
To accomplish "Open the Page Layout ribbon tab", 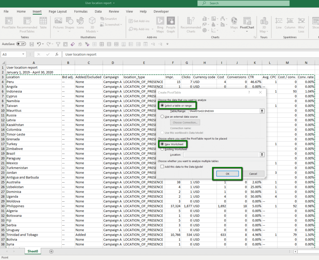I will [x=58, y=11].
